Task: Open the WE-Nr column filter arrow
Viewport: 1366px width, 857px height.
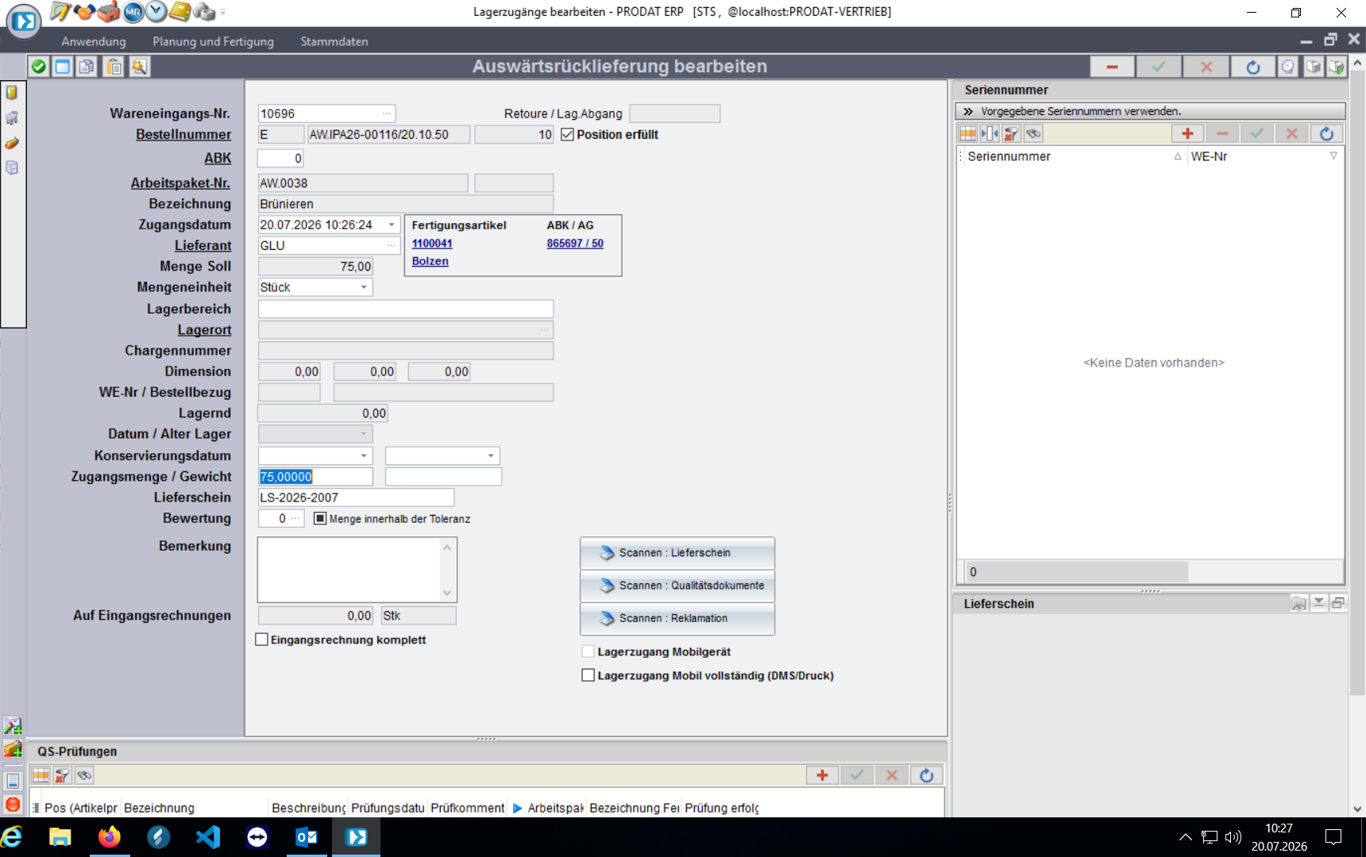Action: [x=1333, y=156]
